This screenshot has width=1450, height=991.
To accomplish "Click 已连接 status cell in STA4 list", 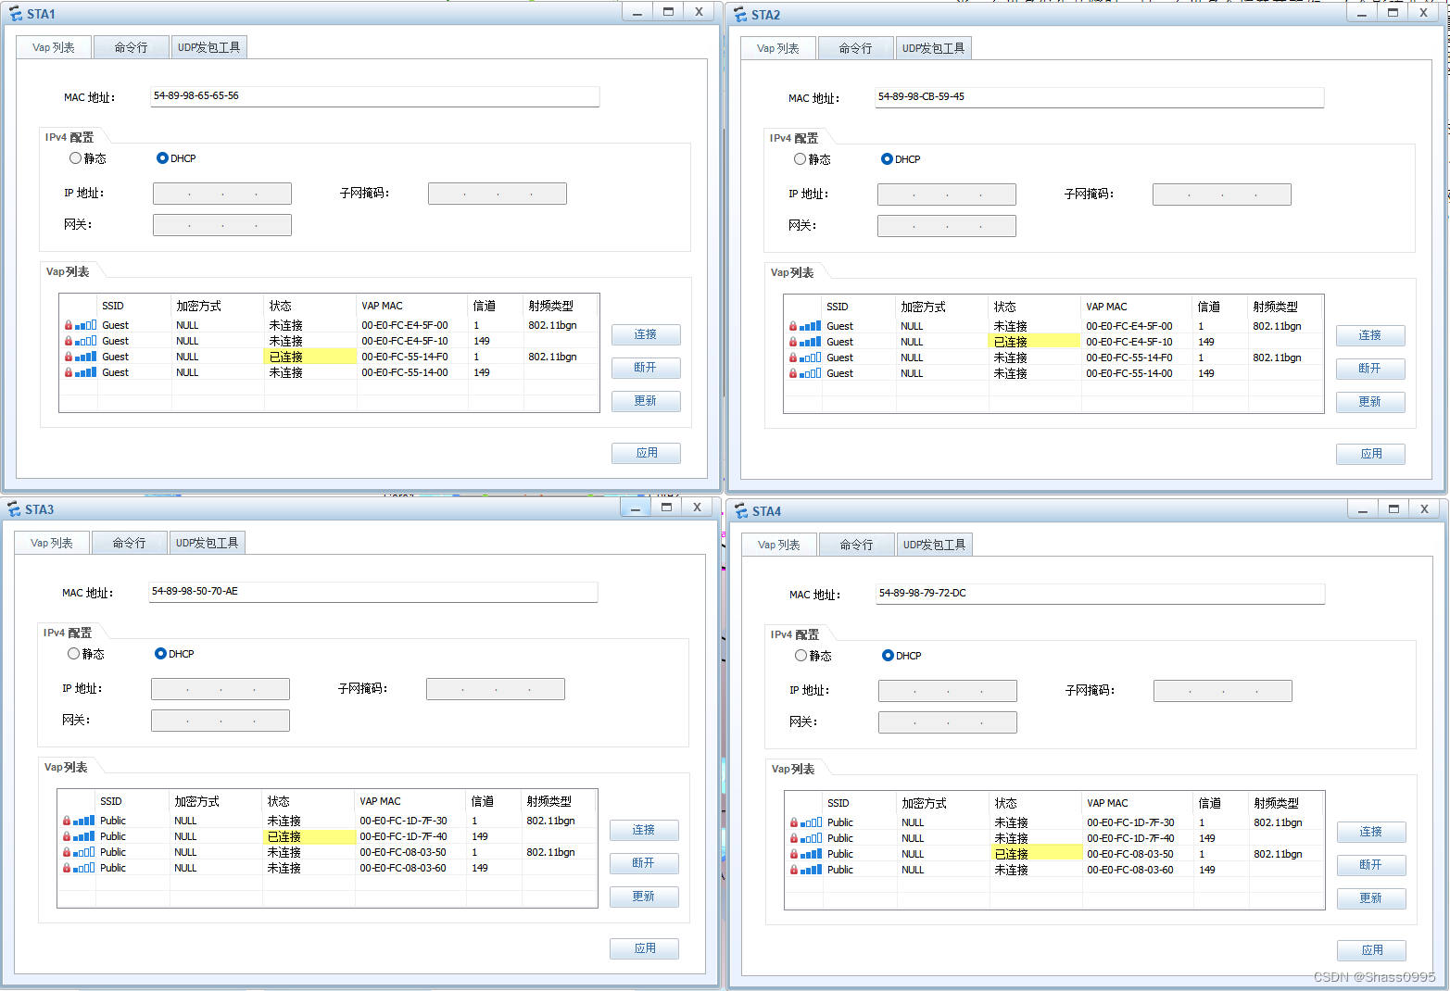I will [1036, 854].
